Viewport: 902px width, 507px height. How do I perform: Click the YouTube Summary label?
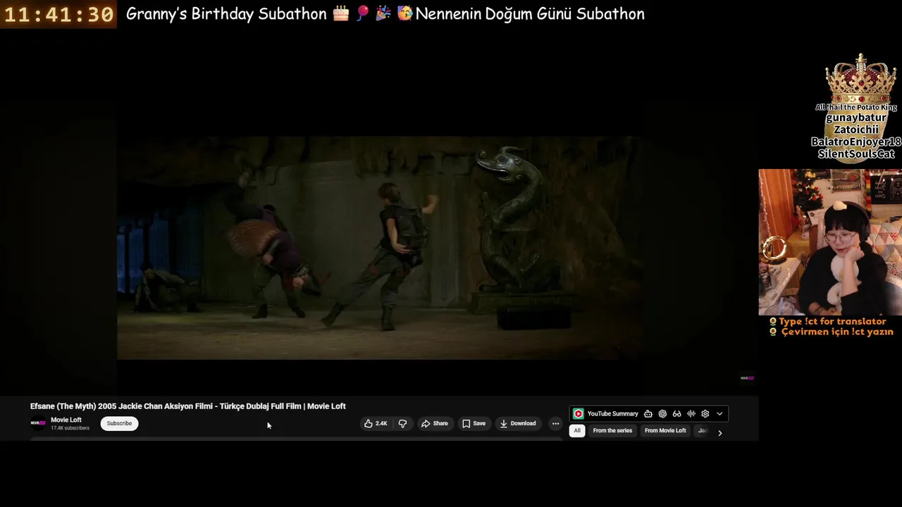pyautogui.click(x=613, y=414)
